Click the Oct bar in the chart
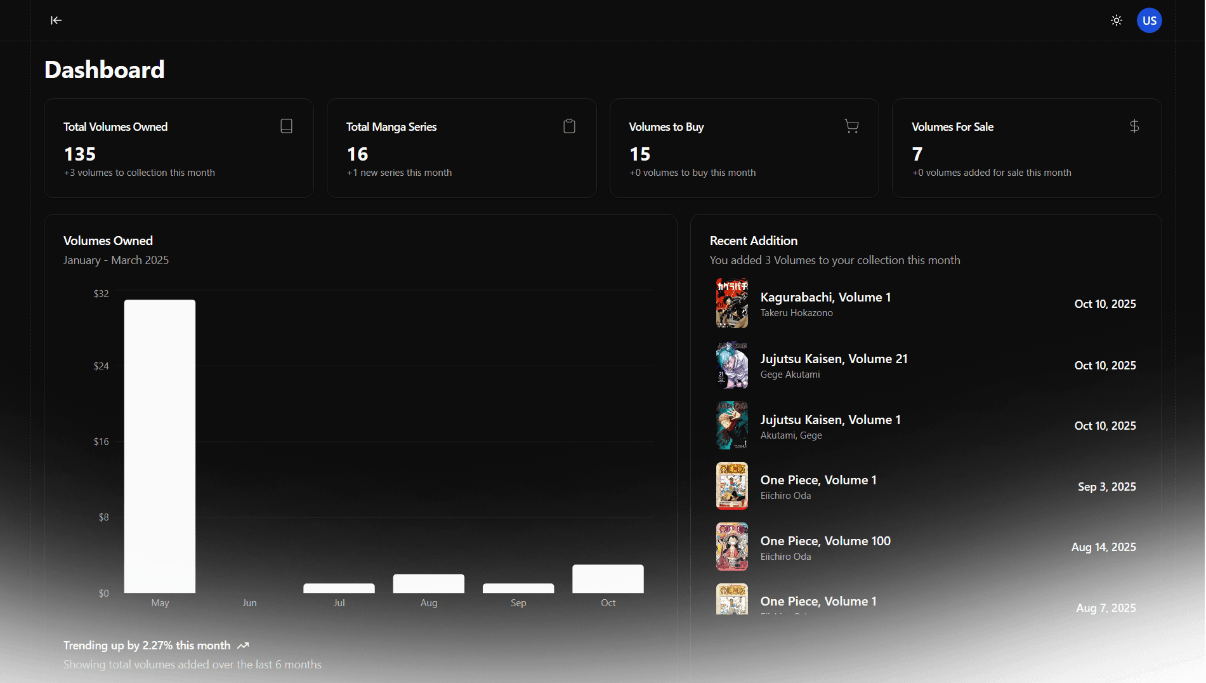The width and height of the screenshot is (1206, 683). point(607,579)
